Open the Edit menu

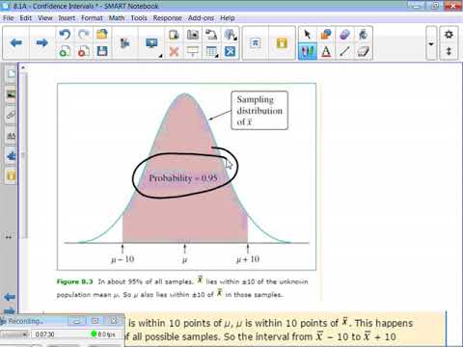tap(26, 18)
